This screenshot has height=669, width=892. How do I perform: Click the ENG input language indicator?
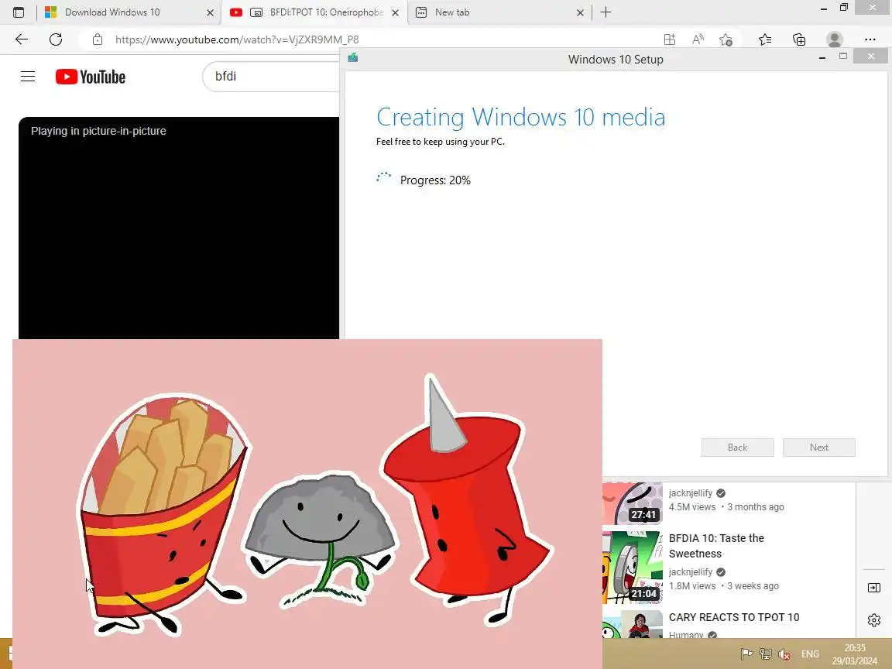(810, 654)
